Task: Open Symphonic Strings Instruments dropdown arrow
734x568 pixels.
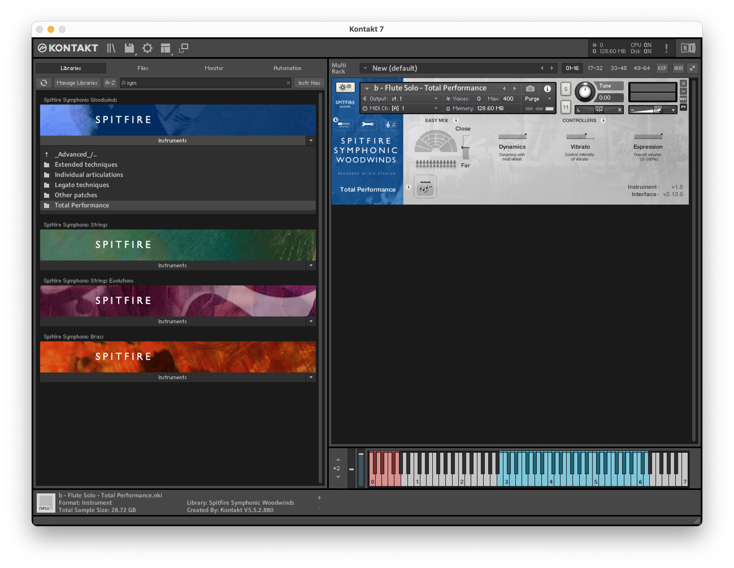Action: point(310,266)
